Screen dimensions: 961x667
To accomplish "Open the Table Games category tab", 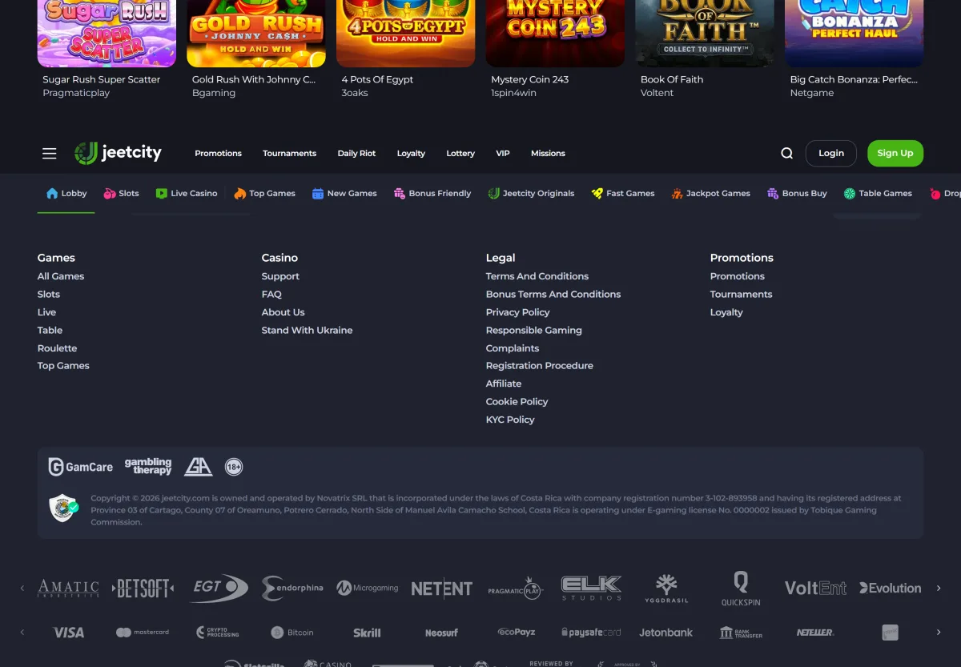I will 878,193.
